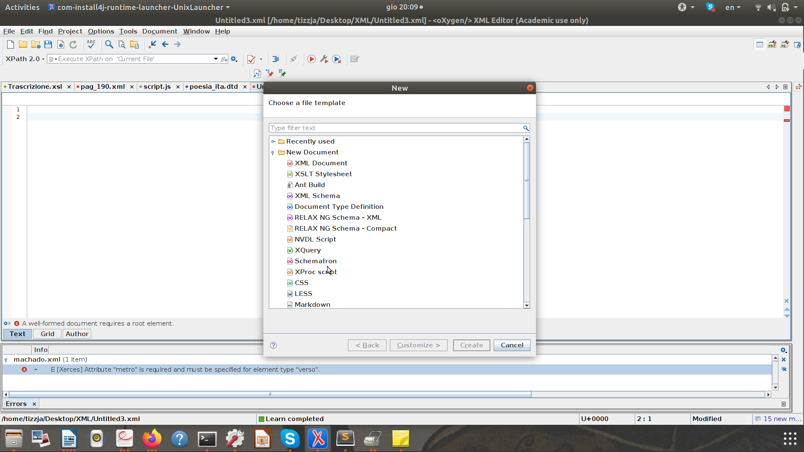Screen dimensions: 804x452
Task: Click the Check Spelling ABC icon
Action: tap(91, 44)
